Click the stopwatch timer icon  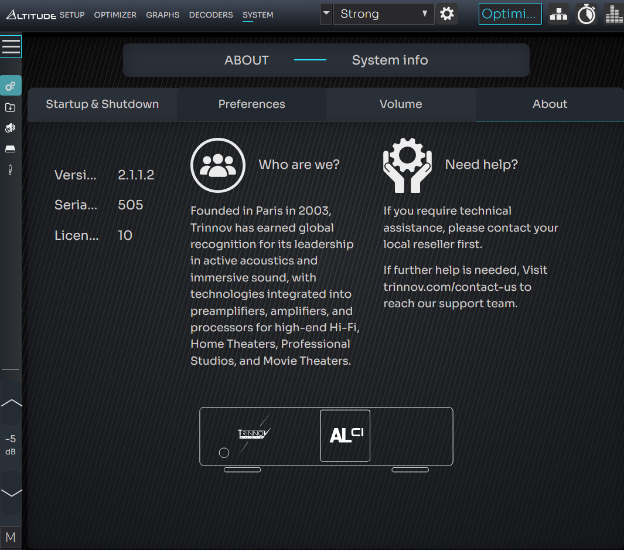(586, 14)
